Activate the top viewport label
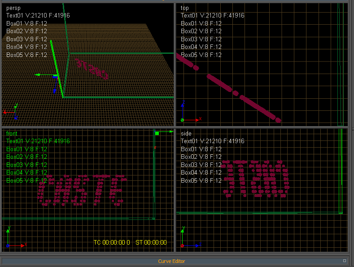Viewport: 354px width, 267px height. 184,8
